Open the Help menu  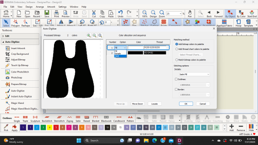[x=84, y=7]
